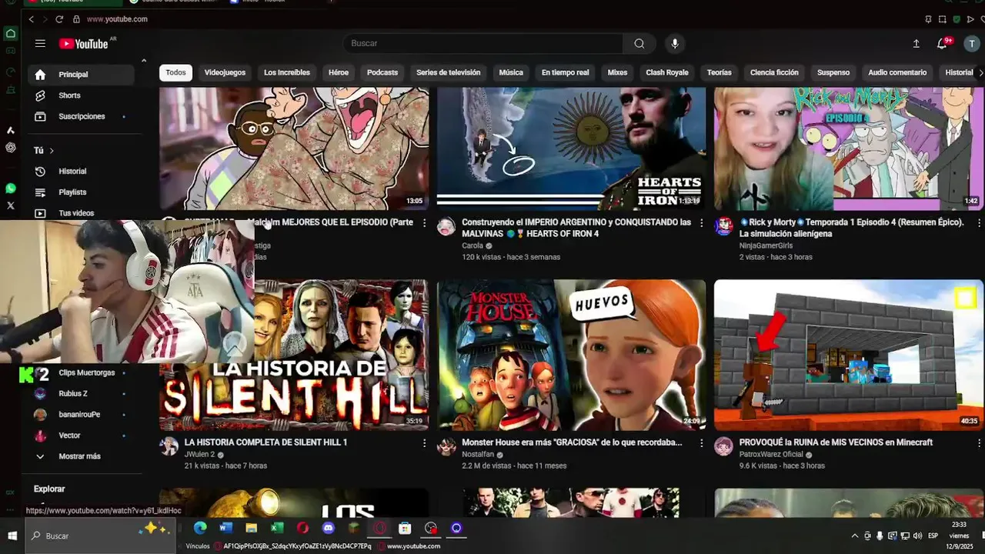Click the search magnifier button
The image size is (985, 554).
coord(639,44)
